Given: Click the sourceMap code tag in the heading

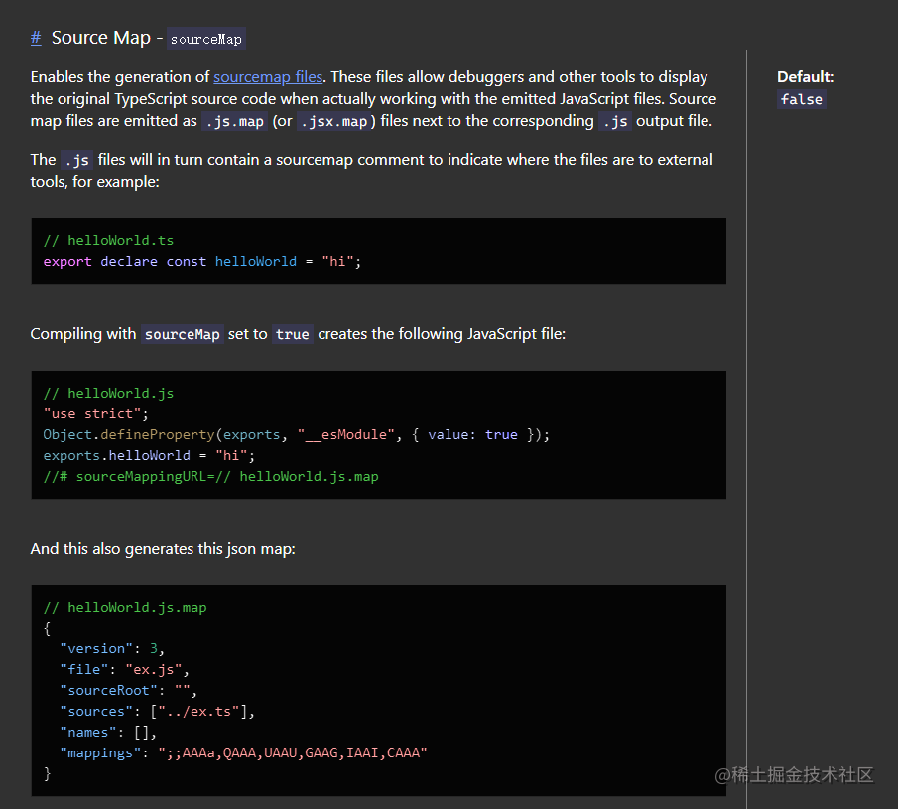Looking at the screenshot, I should click(205, 39).
